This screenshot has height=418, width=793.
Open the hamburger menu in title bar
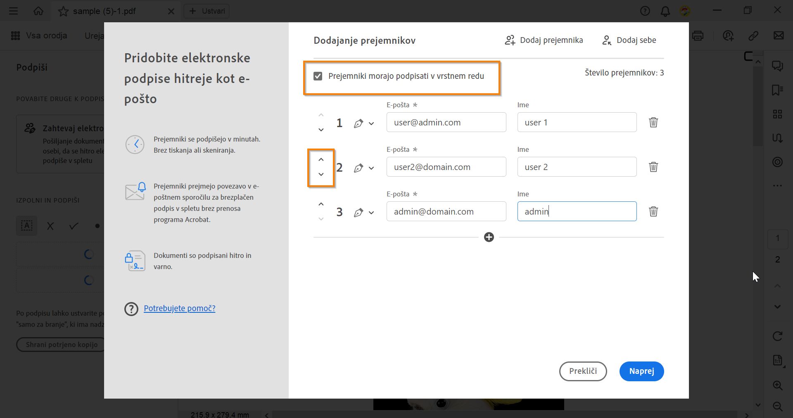pyautogui.click(x=14, y=11)
